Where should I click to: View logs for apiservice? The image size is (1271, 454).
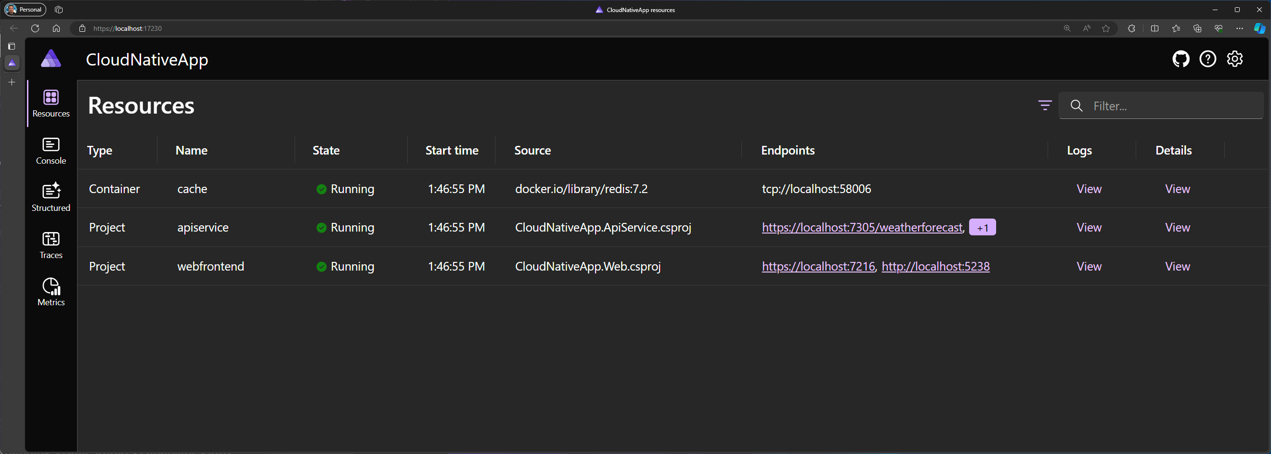click(x=1089, y=228)
